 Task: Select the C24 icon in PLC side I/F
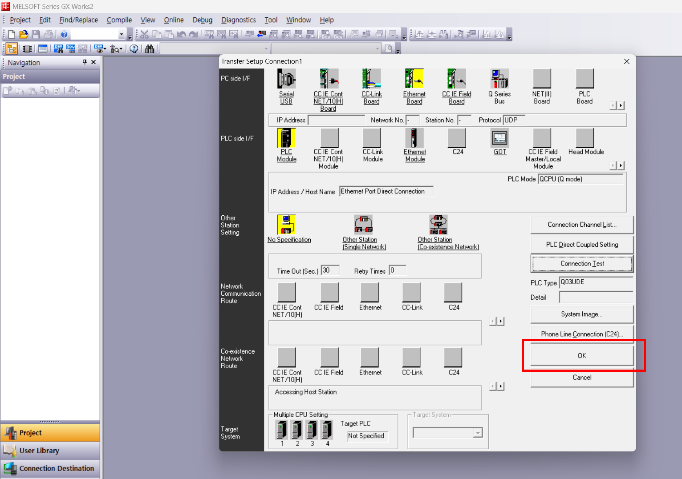(x=457, y=138)
